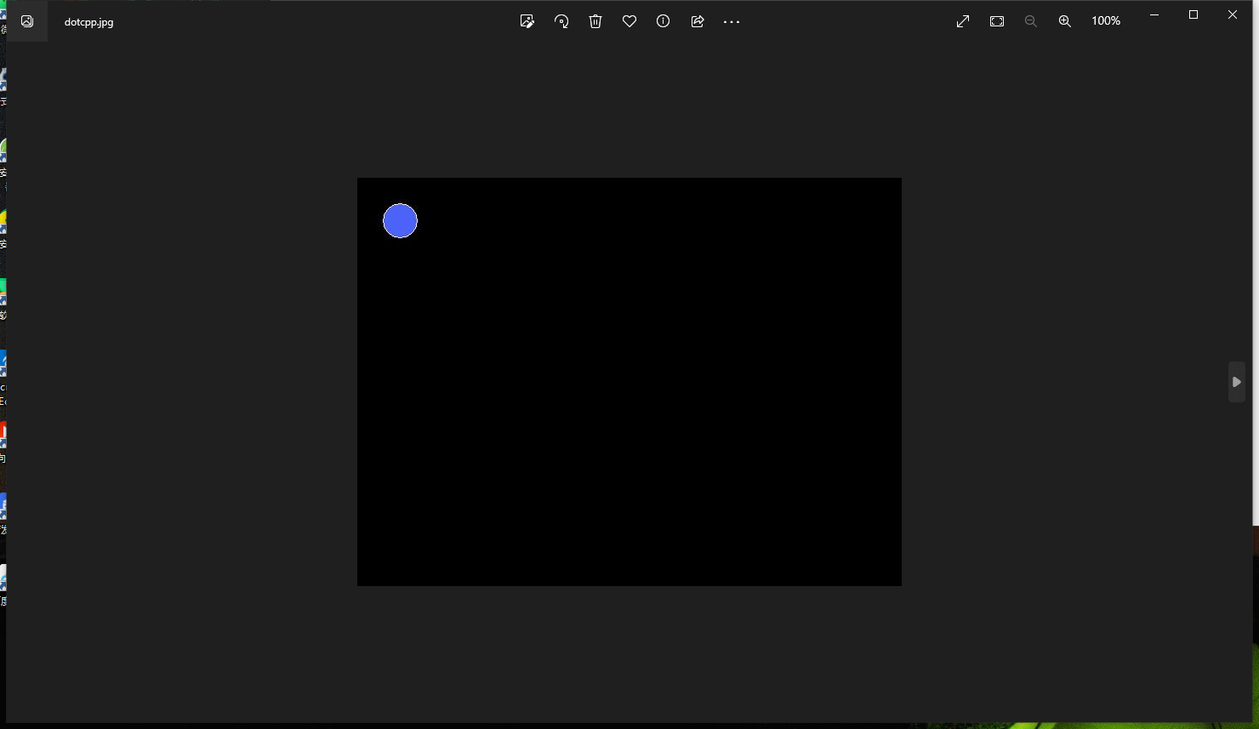Minimize the Photos window
Viewport: 1259px width, 729px height.
point(1154,14)
